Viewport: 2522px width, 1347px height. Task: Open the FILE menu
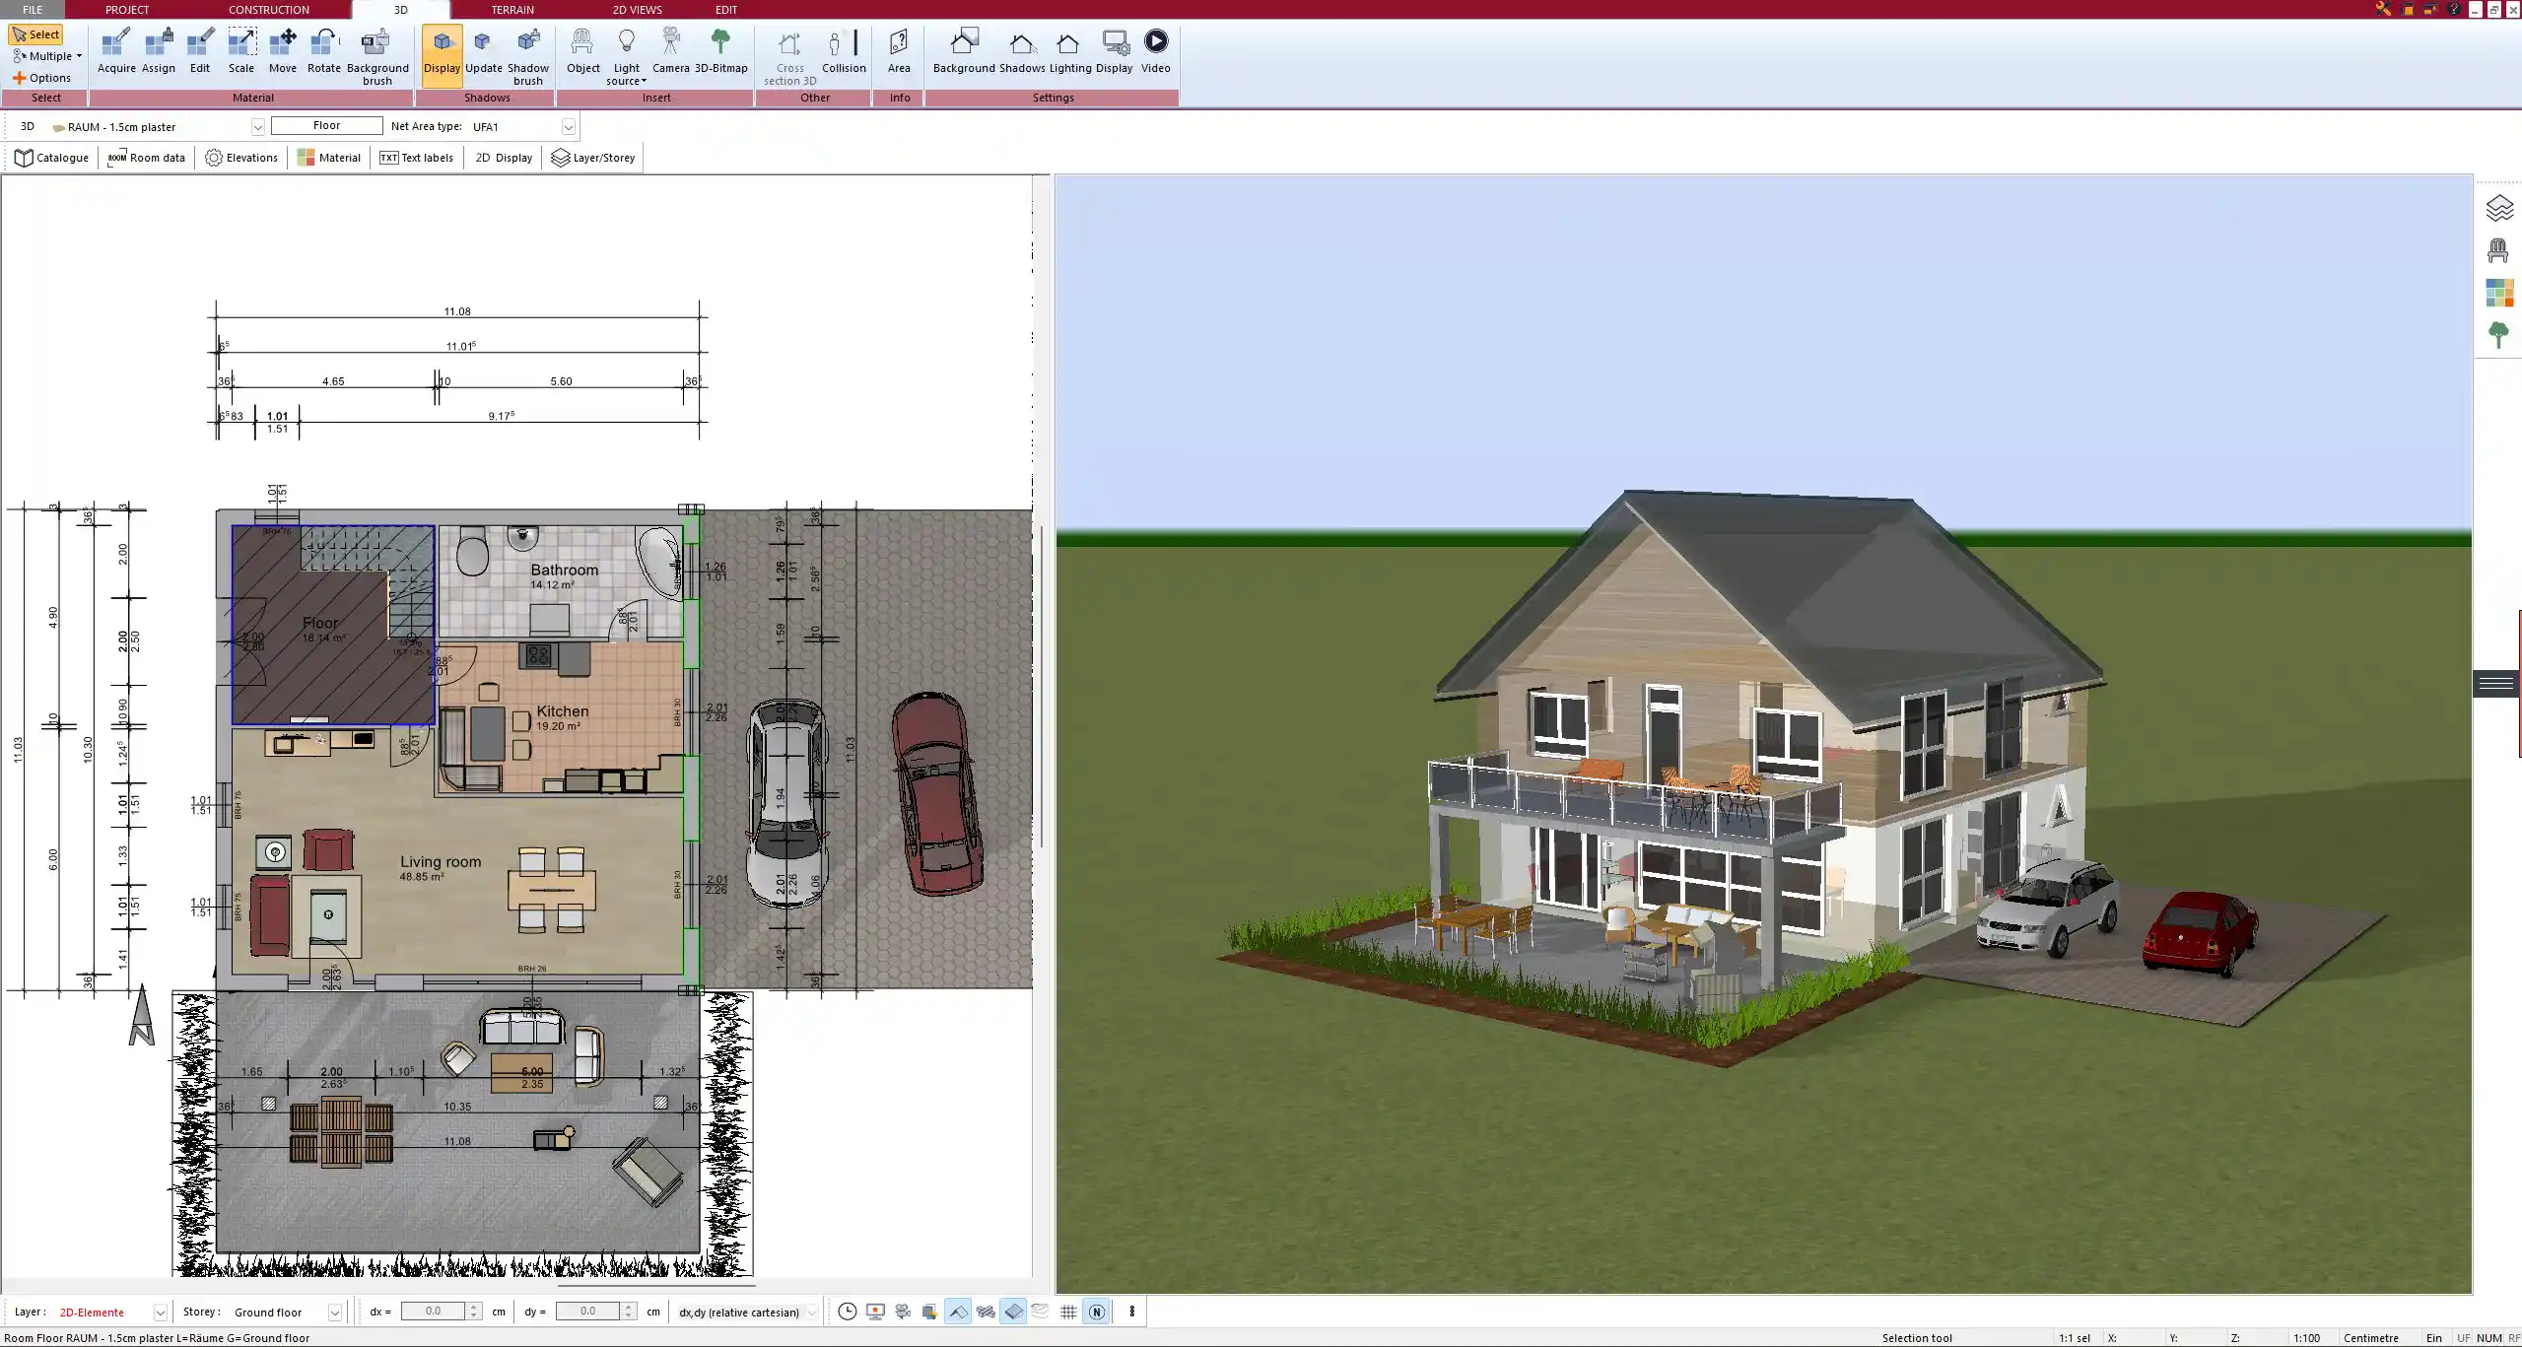pyautogui.click(x=33, y=9)
